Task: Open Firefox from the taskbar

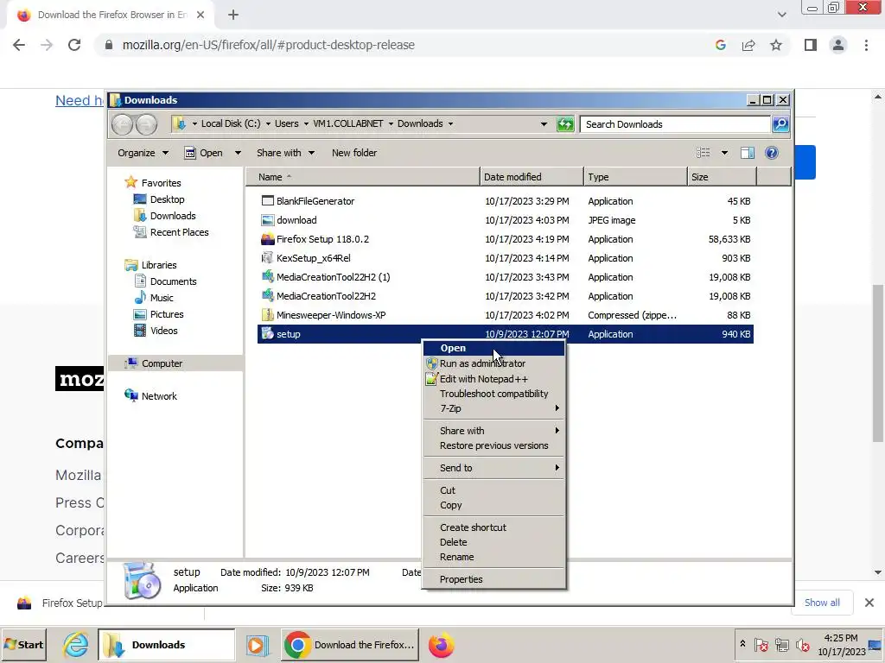Action: coord(441,645)
